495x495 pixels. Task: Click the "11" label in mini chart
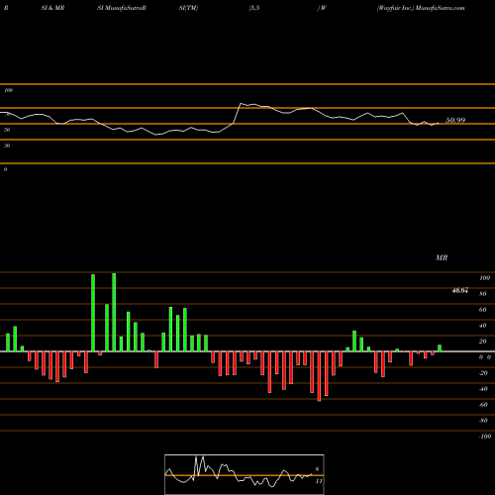click(x=319, y=481)
